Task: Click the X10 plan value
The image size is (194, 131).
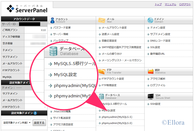Action: [x=43, y=30]
